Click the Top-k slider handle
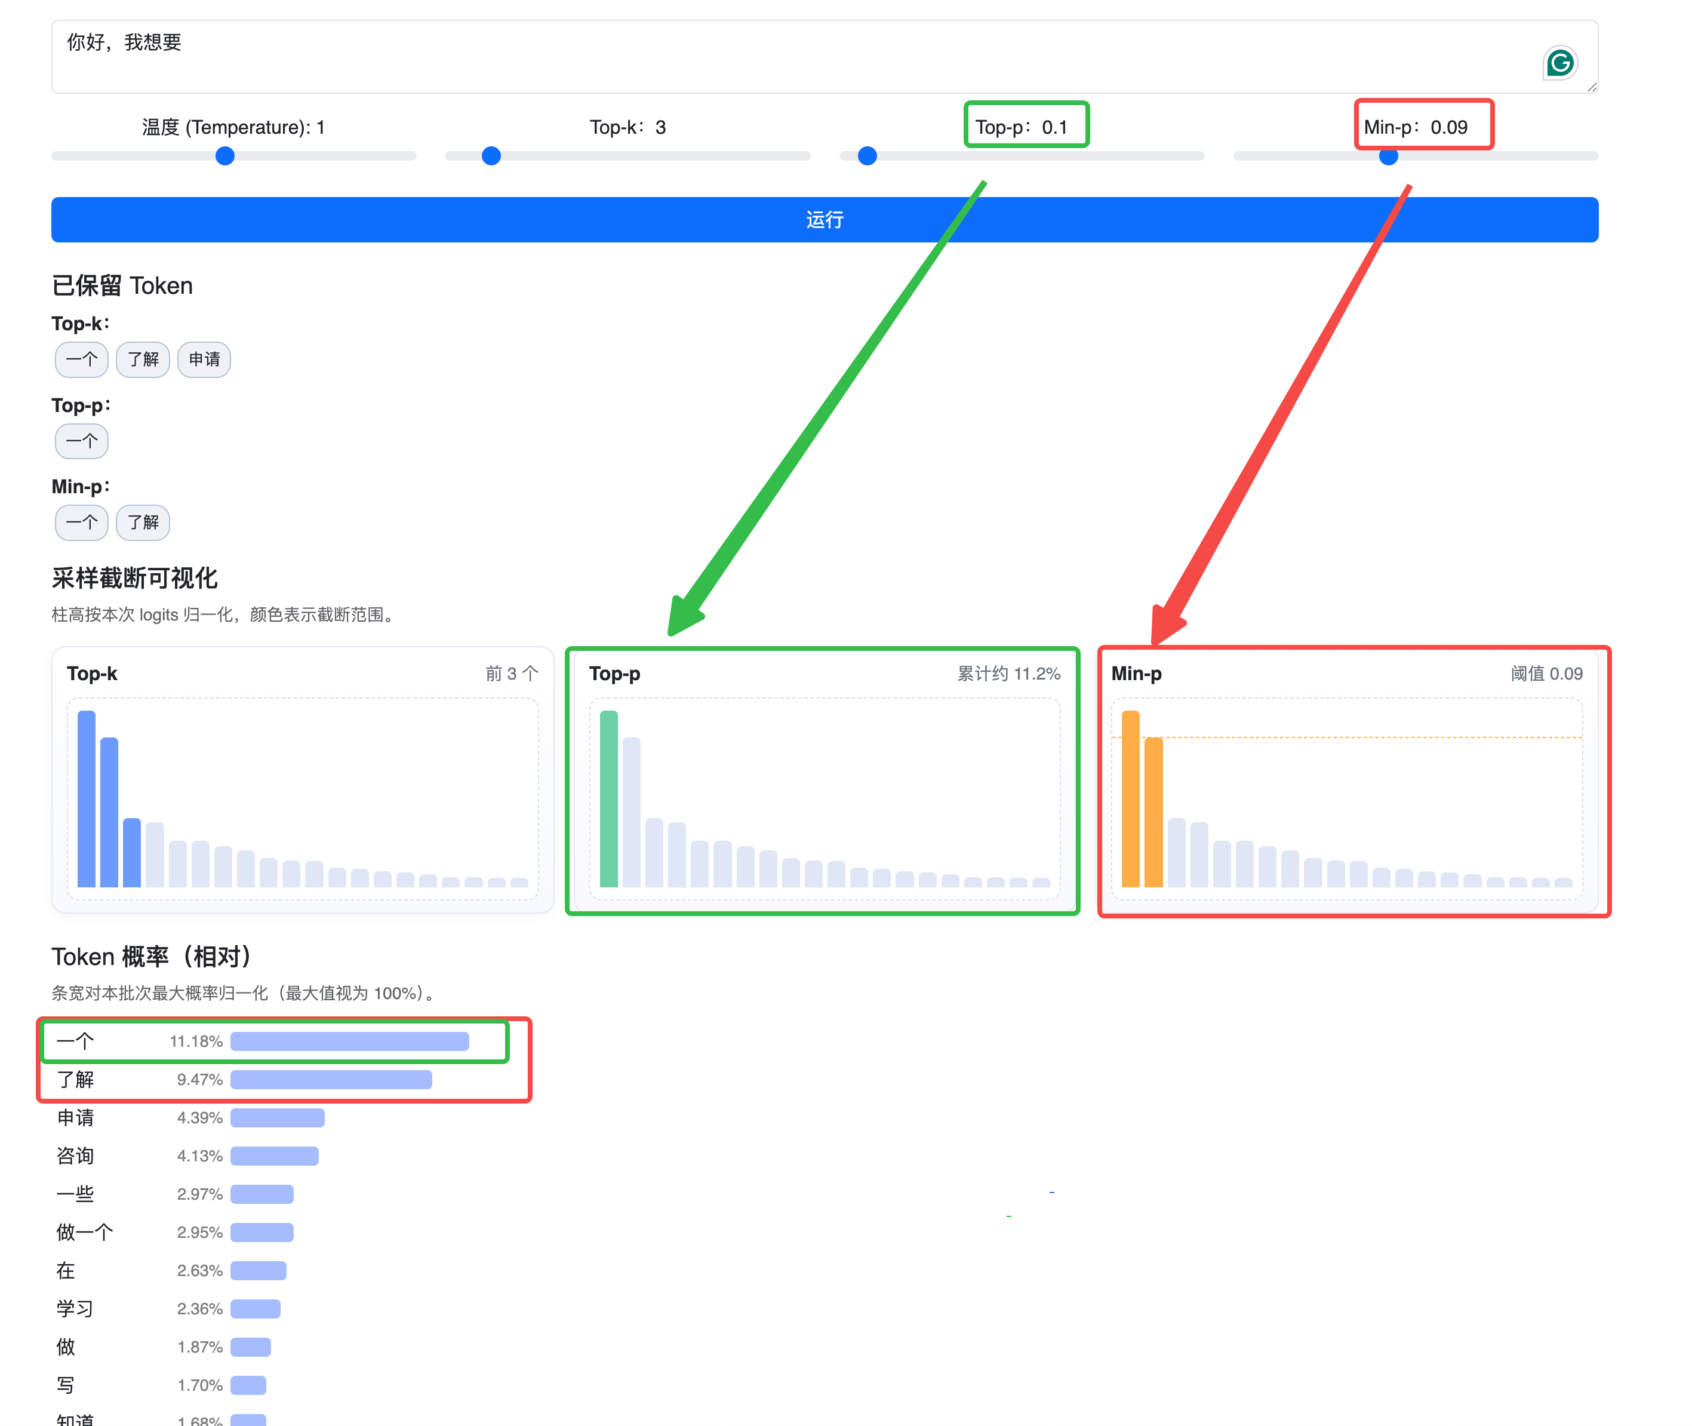The width and height of the screenshot is (1692, 1426). tap(491, 156)
